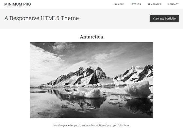Click the small central iceberg in the photo
The width and height of the screenshot is (183, 132).
[86, 93]
